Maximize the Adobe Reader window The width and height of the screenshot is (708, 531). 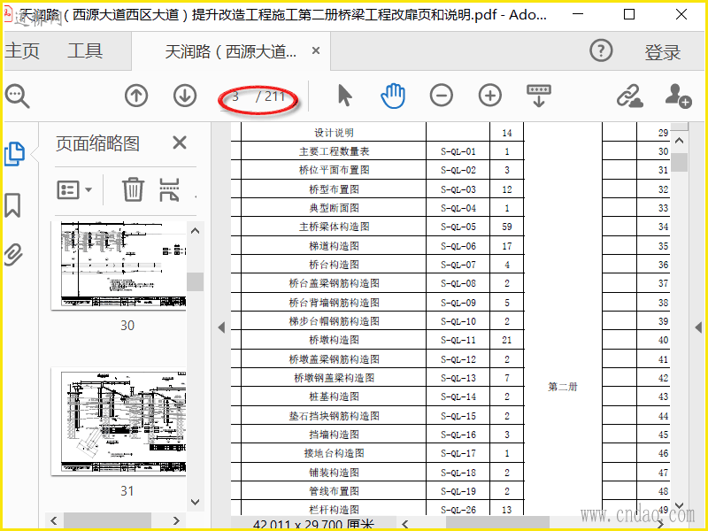pos(629,14)
